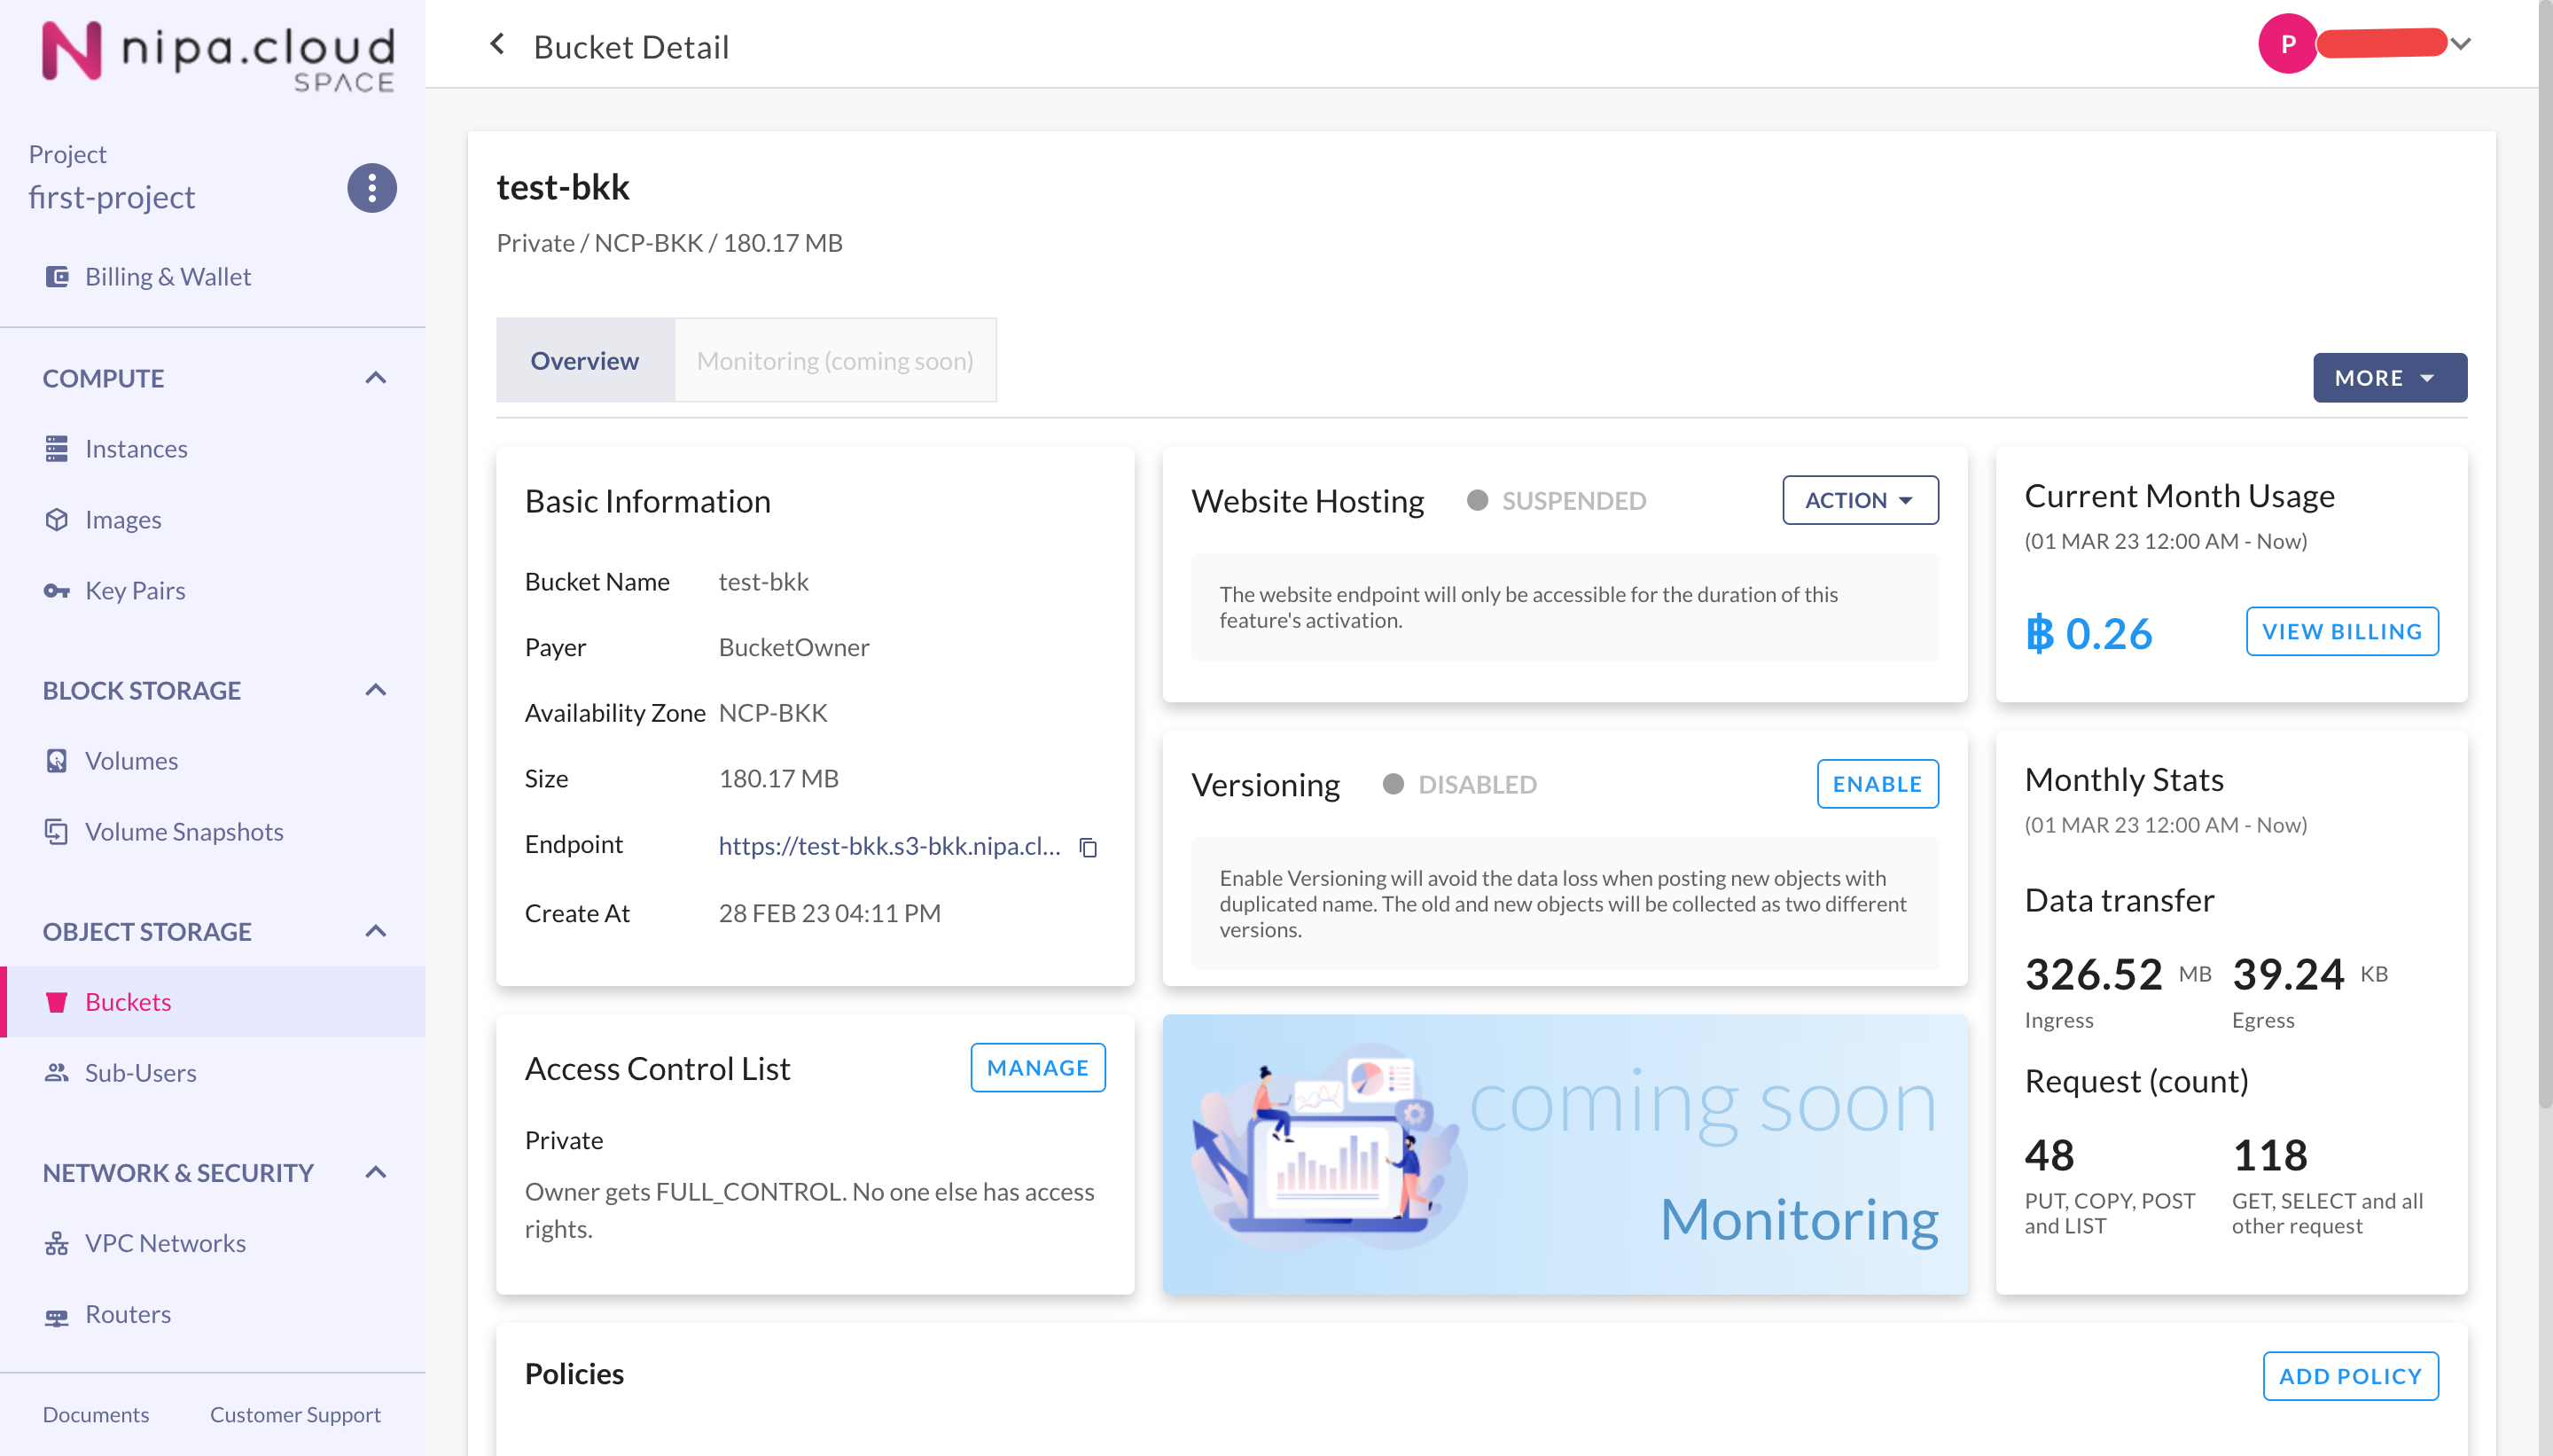Collapse the COMPUTE sidebar section
This screenshot has height=1456, width=2553.
pyautogui.click(x=375, y=378)
